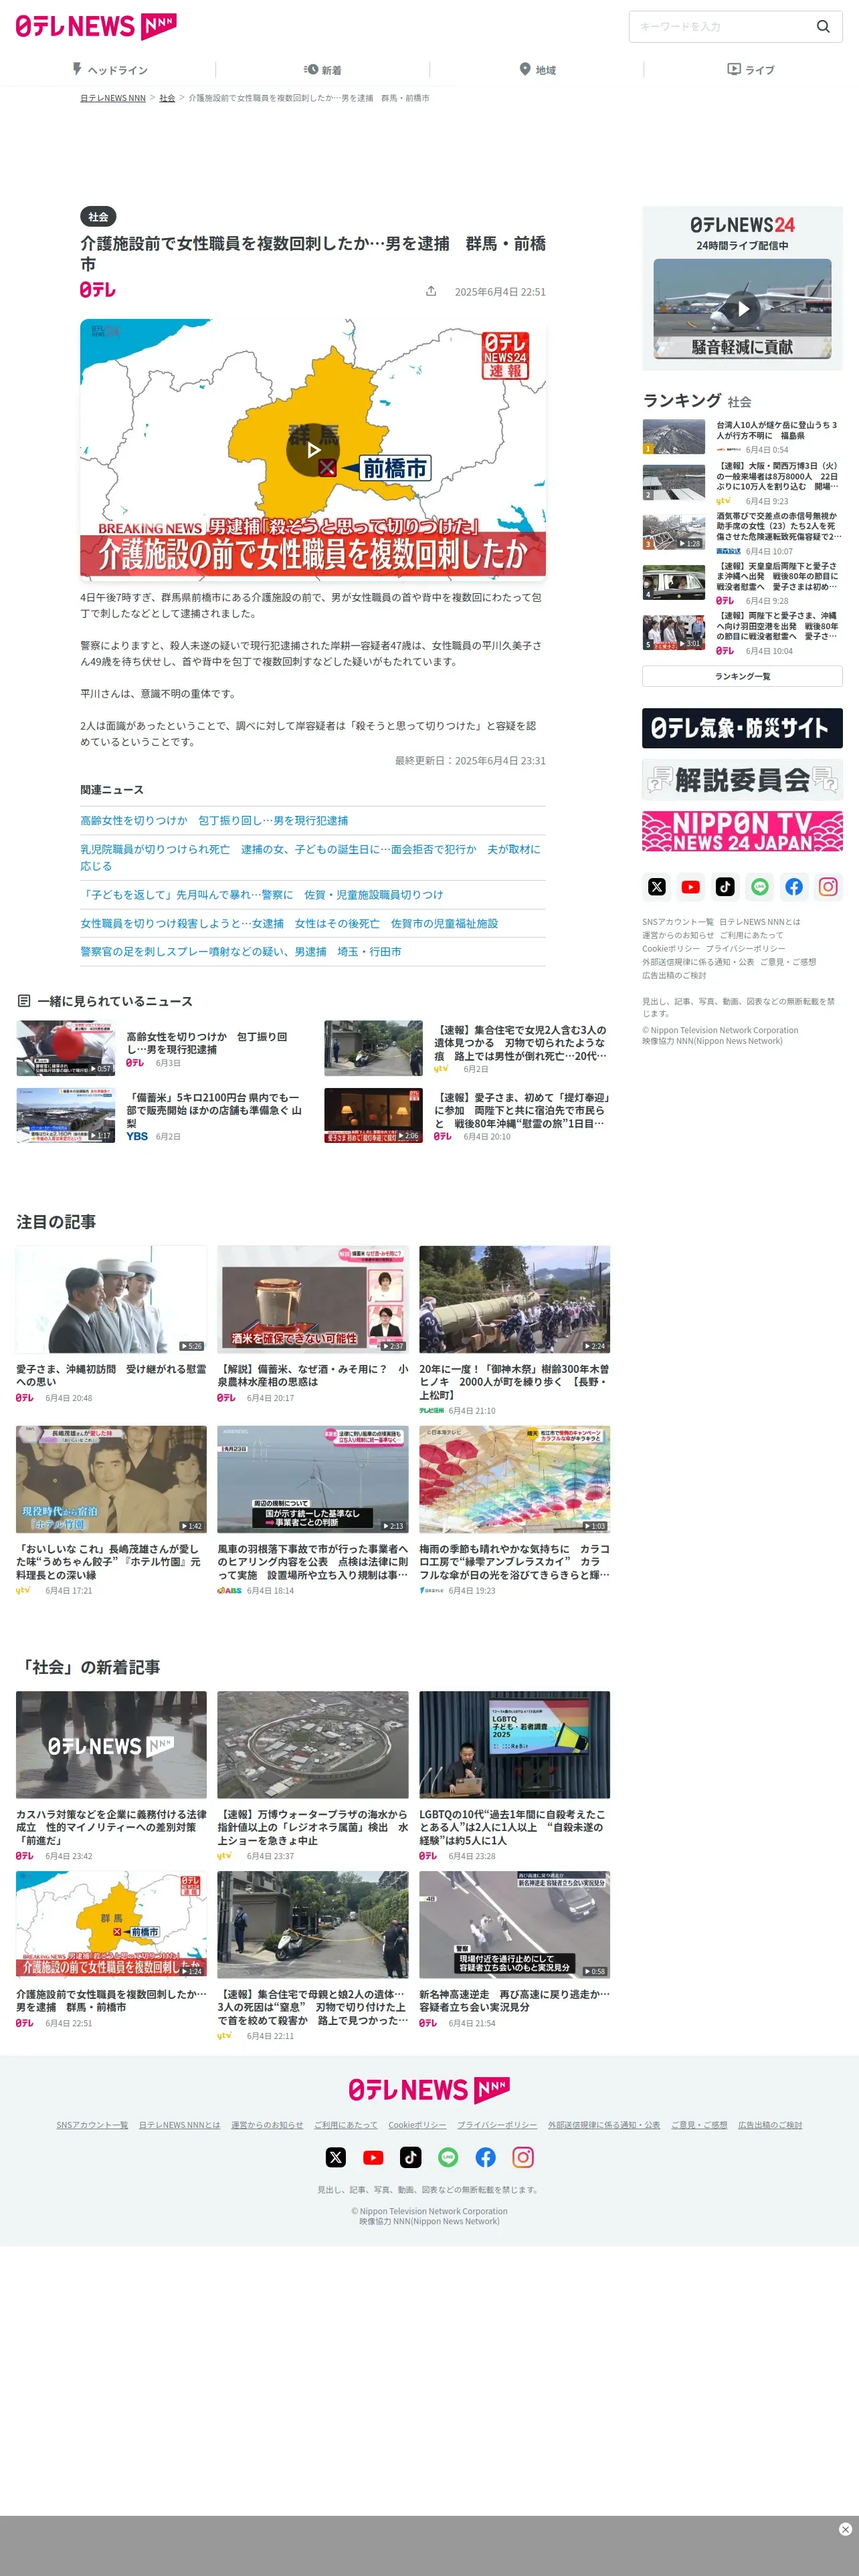
Task: Open sidebar SNSアカウント一覧 link
Action: click(x=678, y=922)
